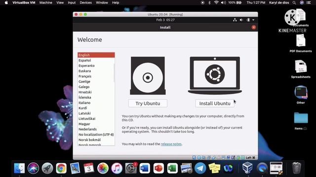316x177 pixels.
Task: Select Kurdî in the language list
Action: coord(96,108)
